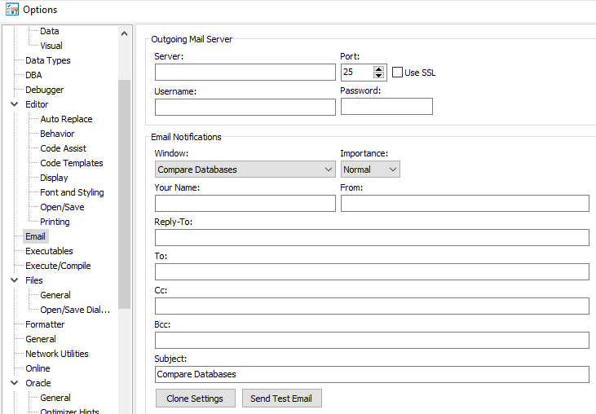Click the Password input field
Image resolution: width=596 pixels, height=414 pixels.
pyautogui.click(x=386, y=106)
